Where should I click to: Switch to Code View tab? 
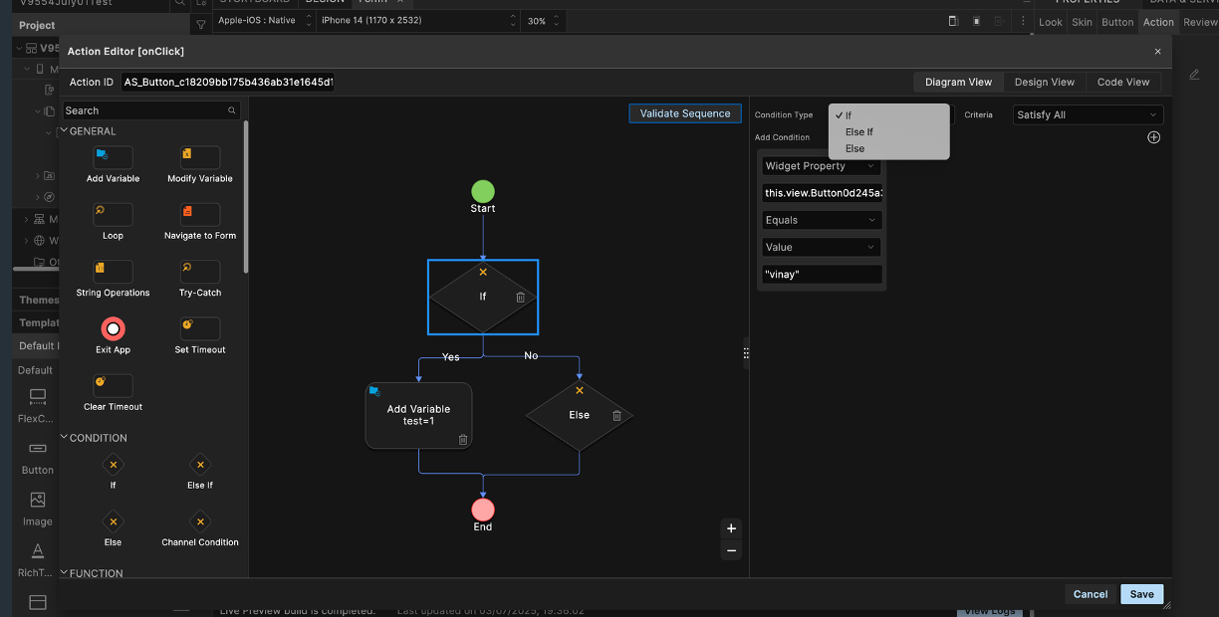click(1122, 83)
